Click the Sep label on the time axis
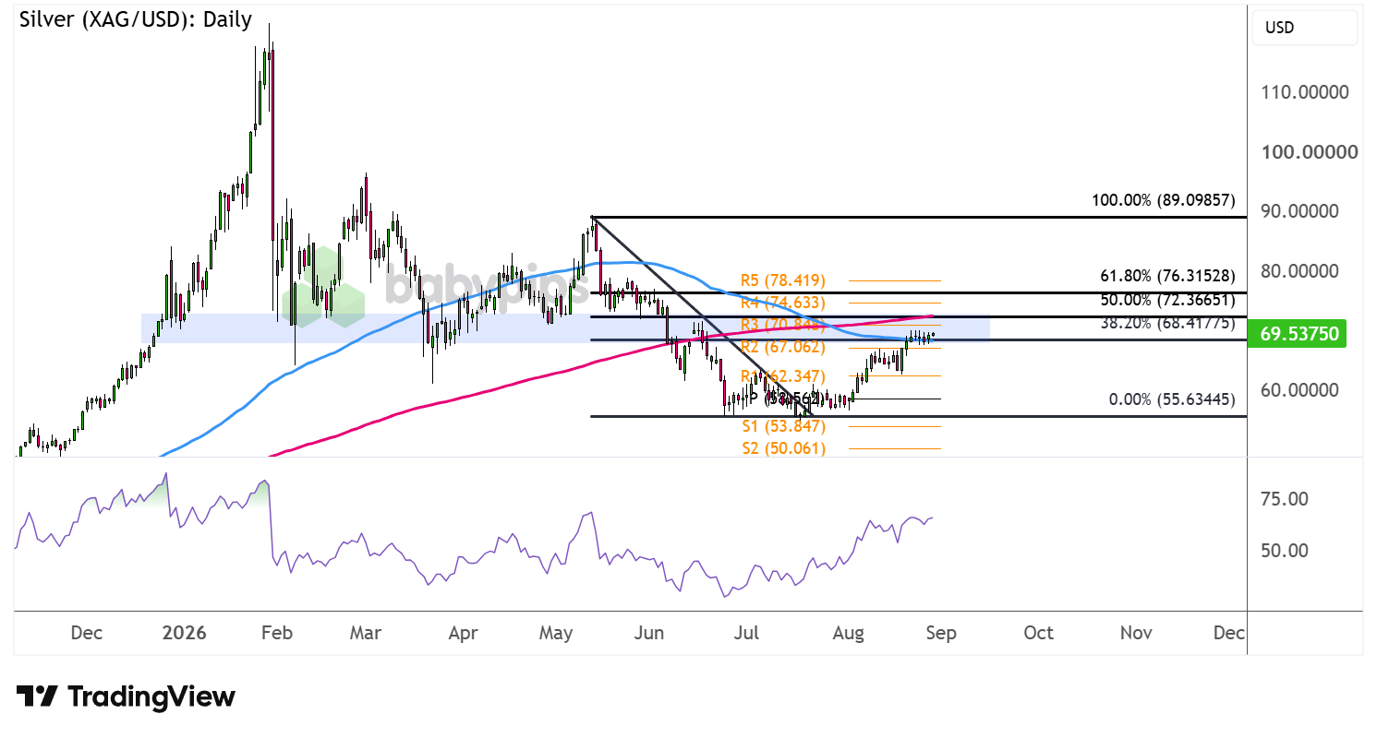The height and width of the screenshot is (738, 1377). tap(941, 633)
